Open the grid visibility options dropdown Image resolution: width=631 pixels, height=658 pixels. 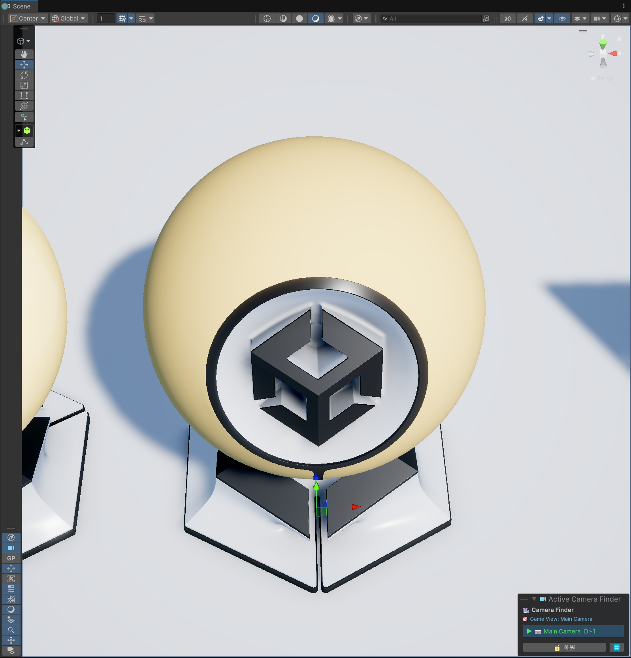[x=131, y=19]
